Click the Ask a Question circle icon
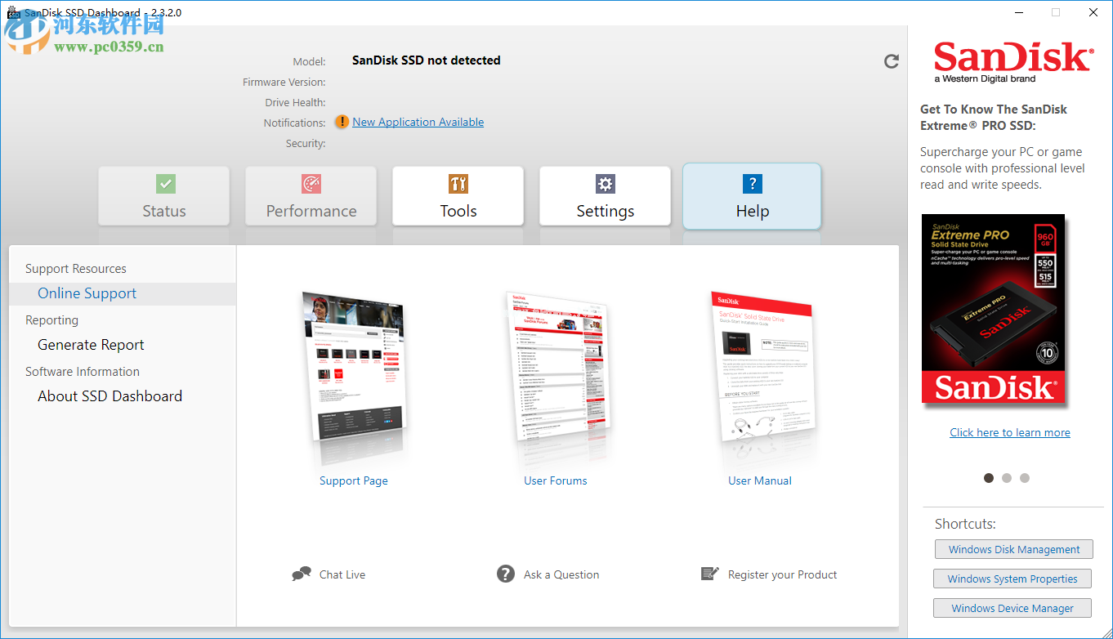This screenshot has height=639, width=1113. point(506,574)
